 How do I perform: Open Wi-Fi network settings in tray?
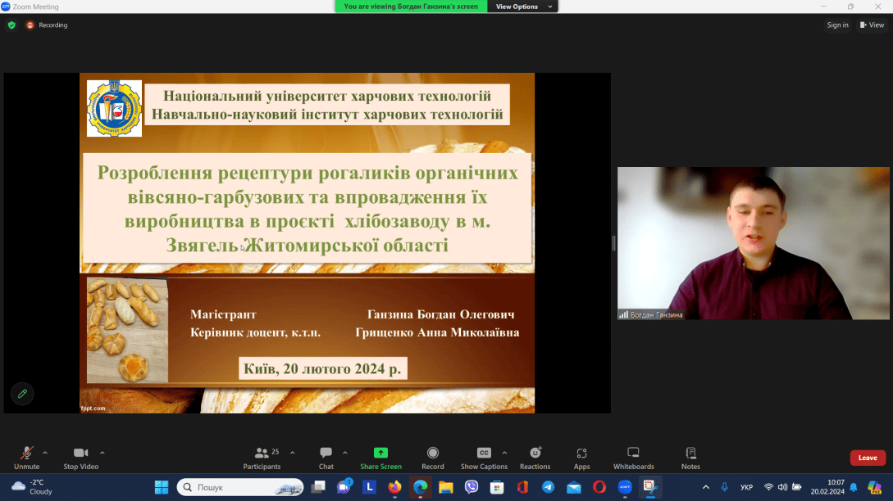pyautogui.click(x=768, y=487)
